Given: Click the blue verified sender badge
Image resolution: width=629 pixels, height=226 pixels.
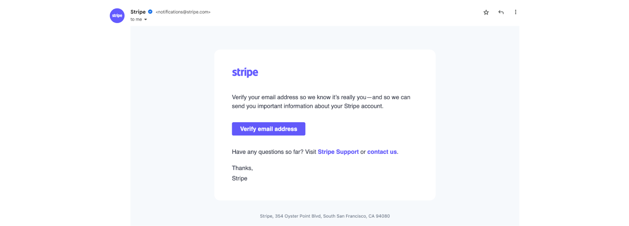Looking at the screenshot, I should pos(150,12).
